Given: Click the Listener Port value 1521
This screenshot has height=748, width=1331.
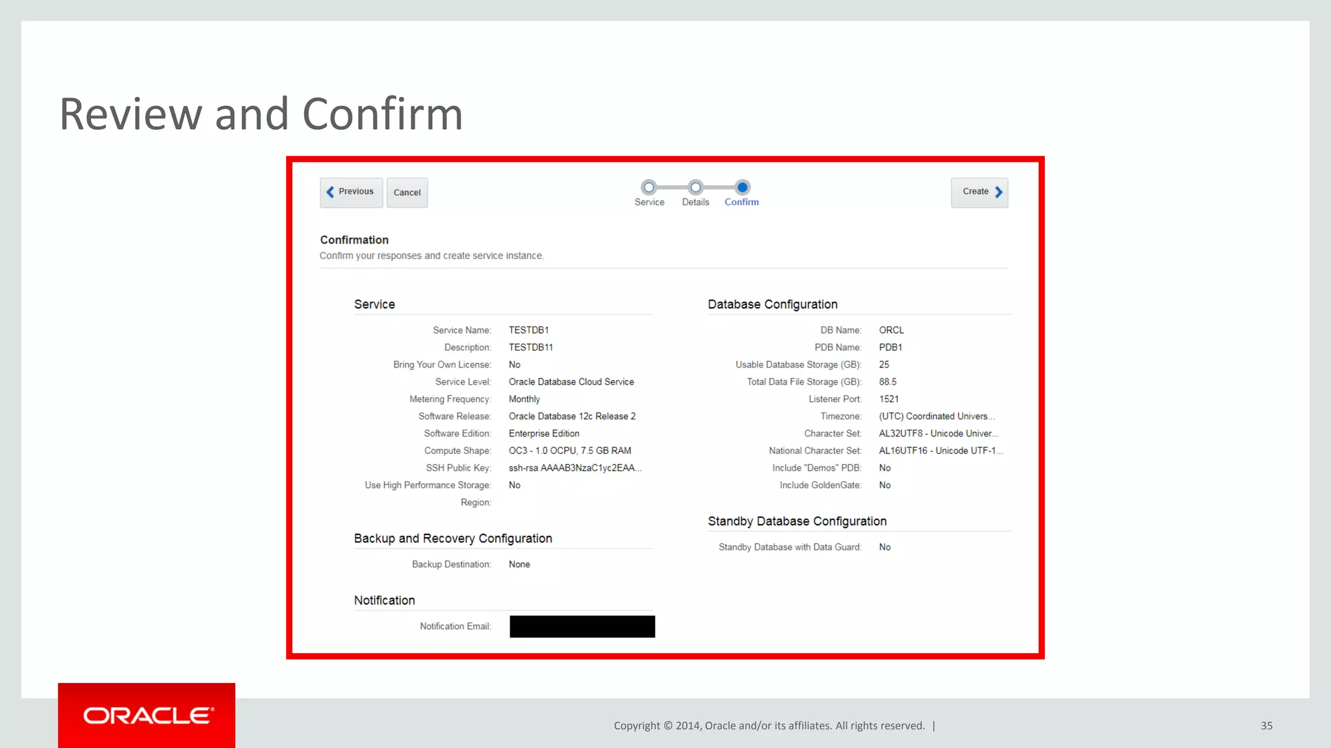Looking at the screenshot, I should tap(888, 399).
